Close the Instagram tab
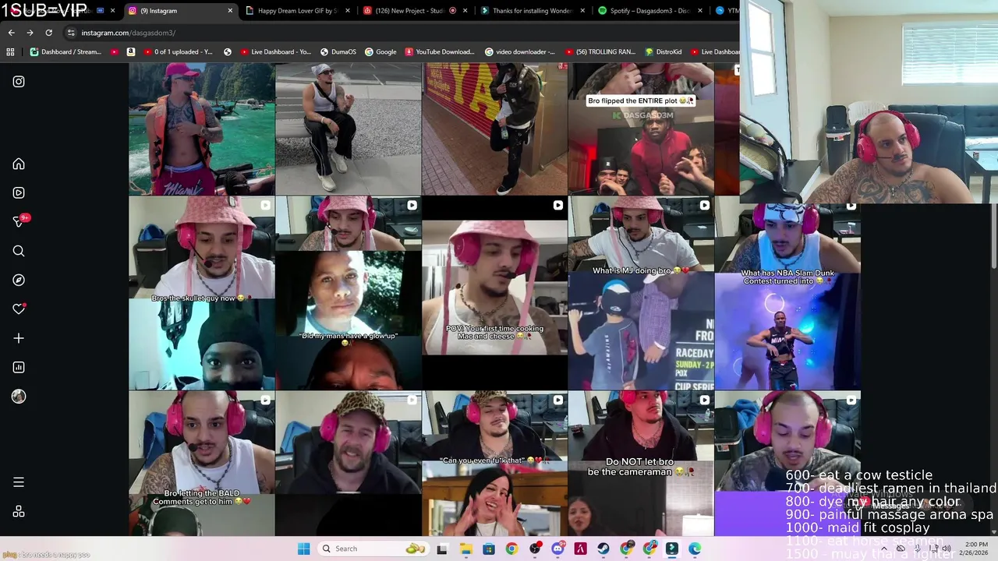The image size is (998, 561). point(230,11)
